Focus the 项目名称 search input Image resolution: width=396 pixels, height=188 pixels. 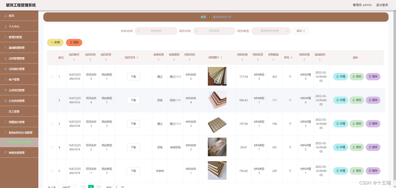tap(214, 31)
